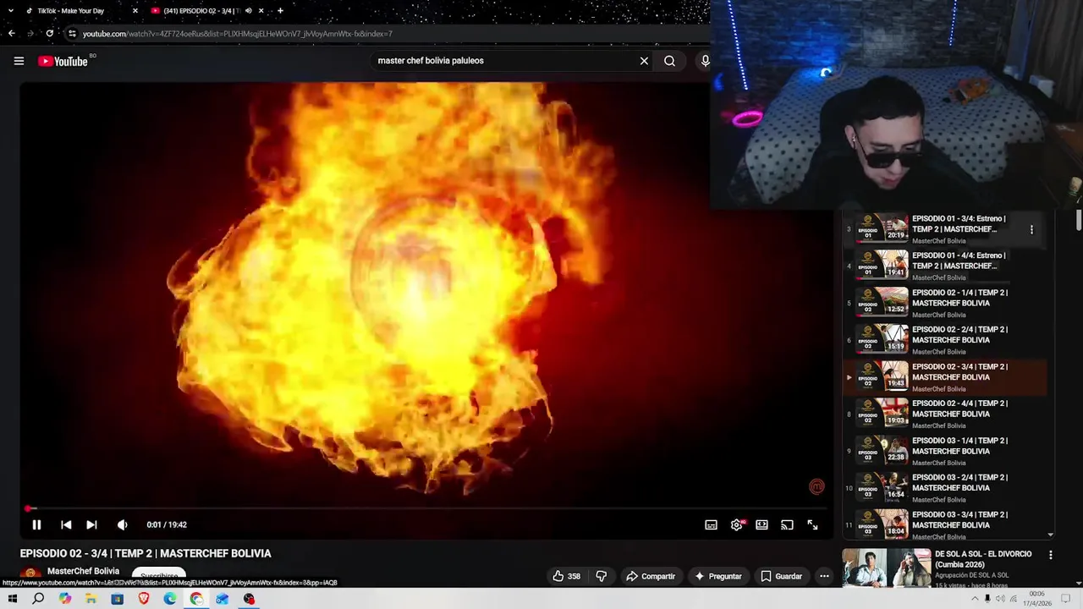Click the browser address bar URL
The width and height of the screenshot is (1083, 609).
pos(238,34)
